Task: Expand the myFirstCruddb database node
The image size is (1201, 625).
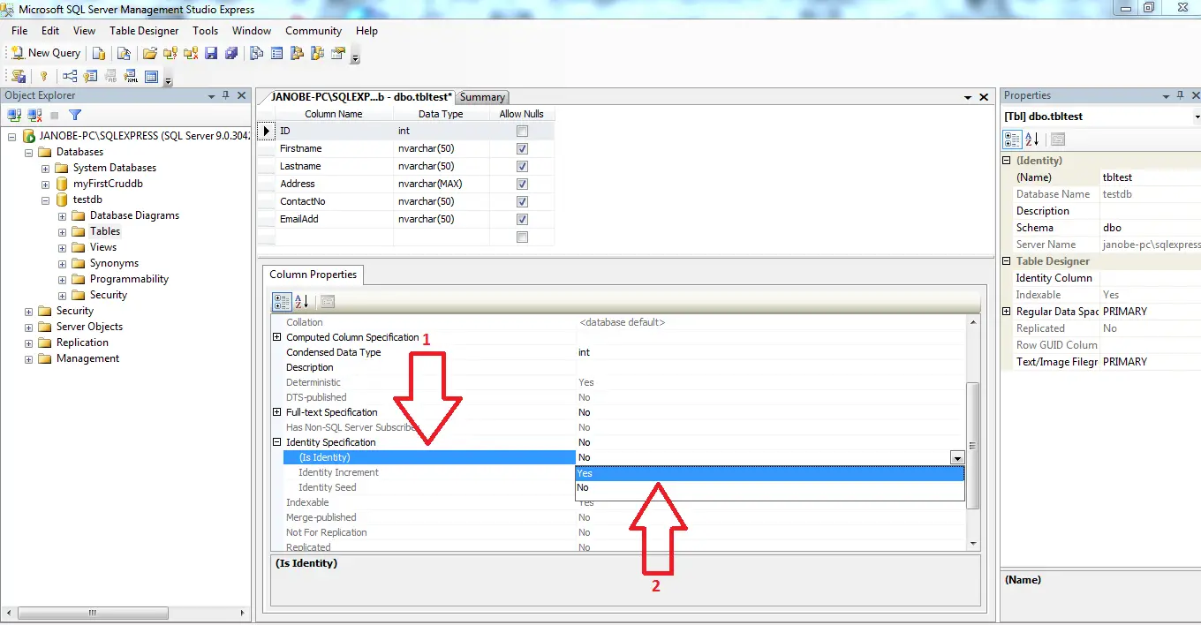Action: 45,184
